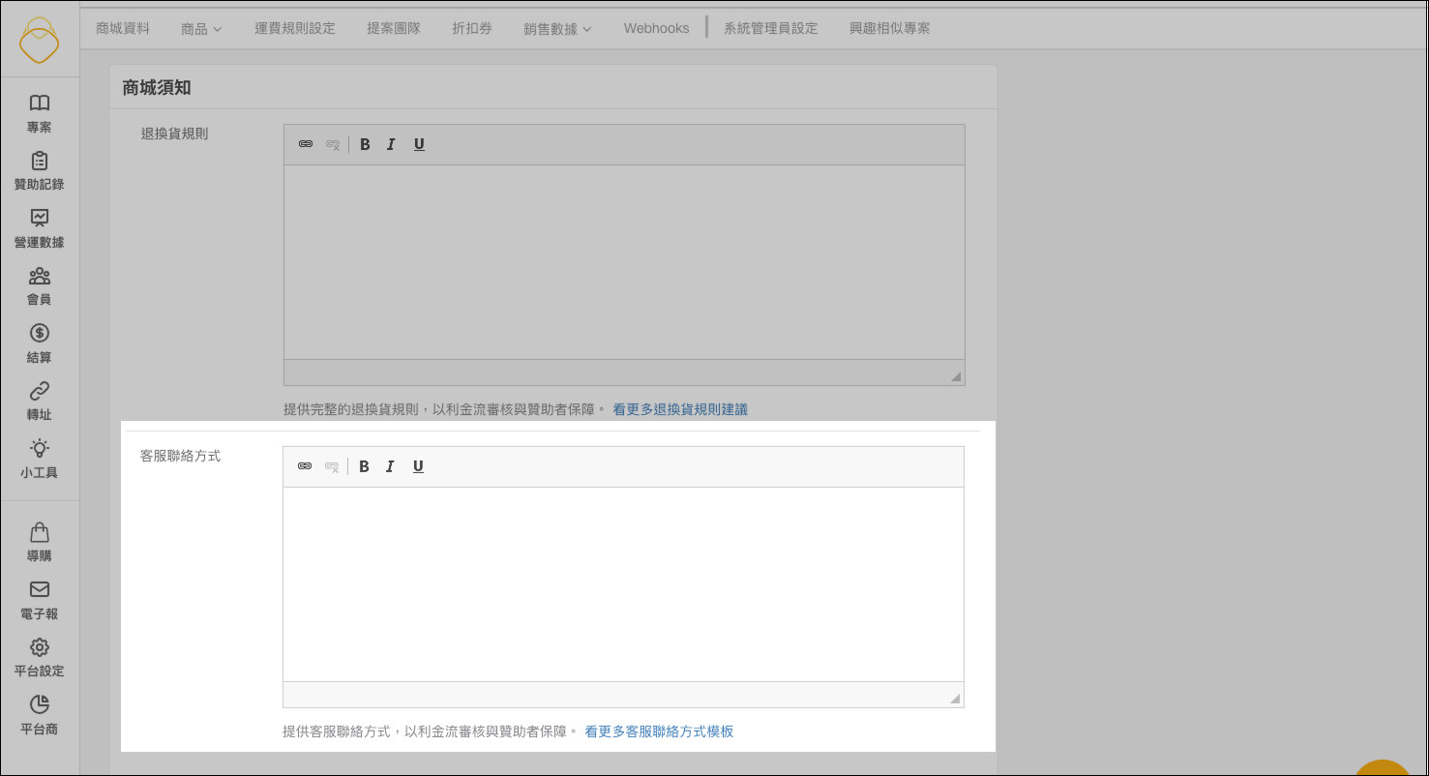Viewport: 1429px width, 776px height.
Task: Expand the 商品 dropdown menu
Action: [201, 29]
